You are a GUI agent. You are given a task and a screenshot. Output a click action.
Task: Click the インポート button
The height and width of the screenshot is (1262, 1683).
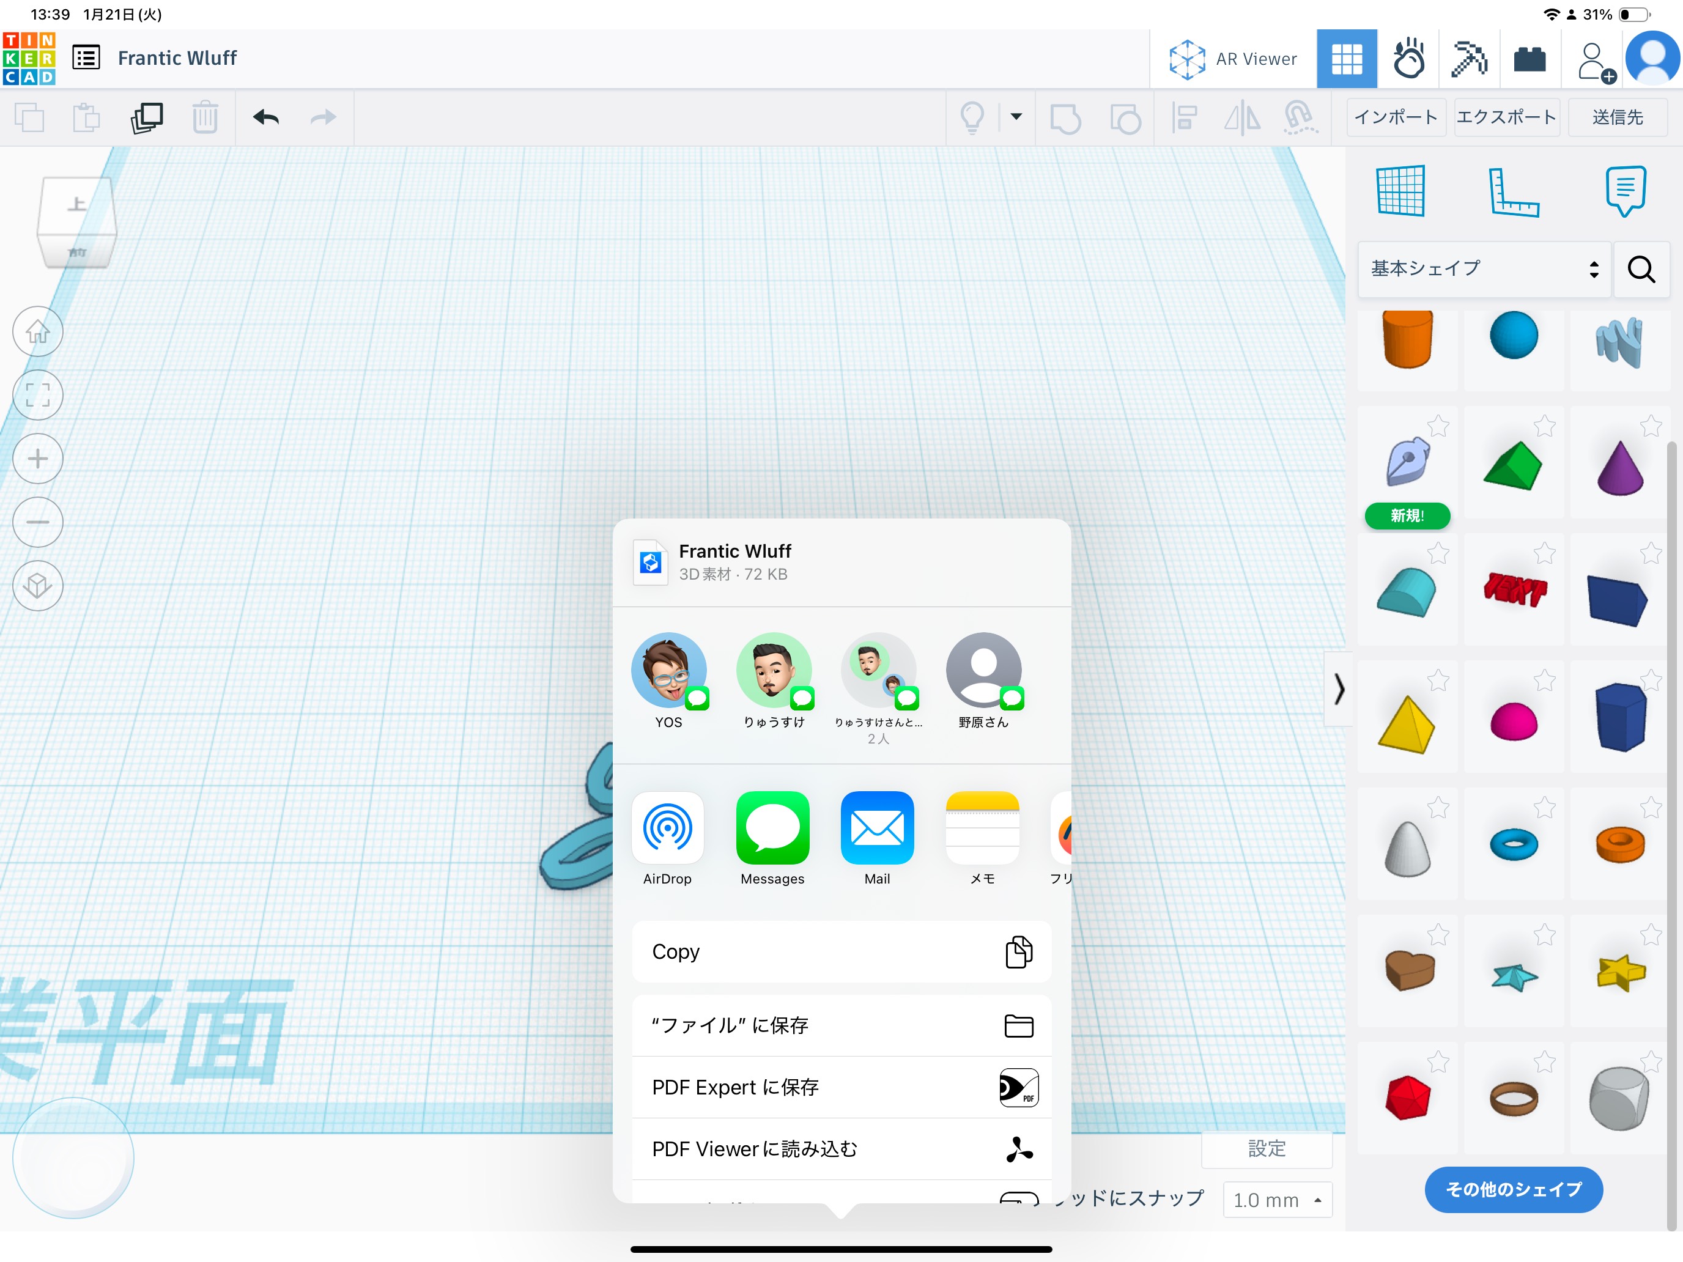[1396, 117]
